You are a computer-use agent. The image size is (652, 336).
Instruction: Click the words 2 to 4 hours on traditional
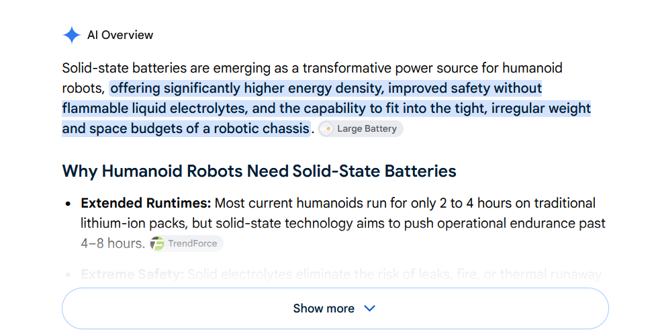[517, 203]
